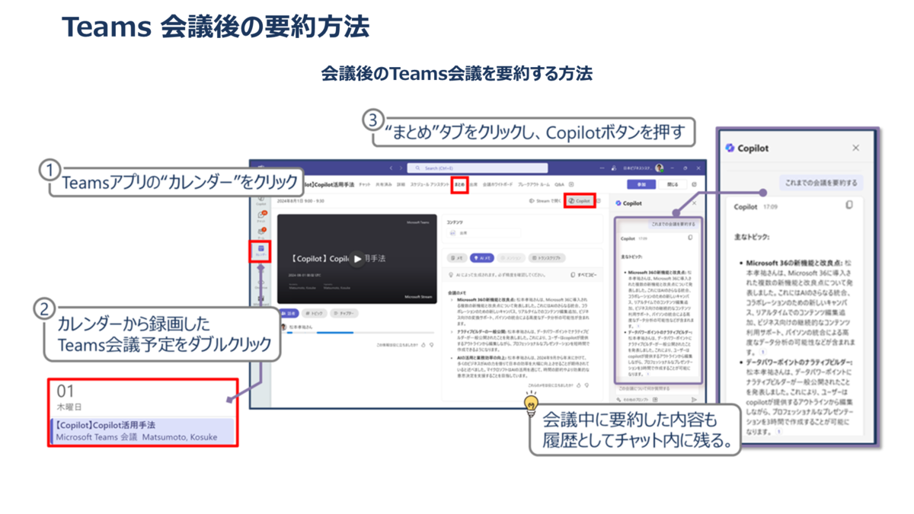The height and width of the screenshot is (514, 914).
Task: Open the Q&A tab
Action: pos(559,184)
